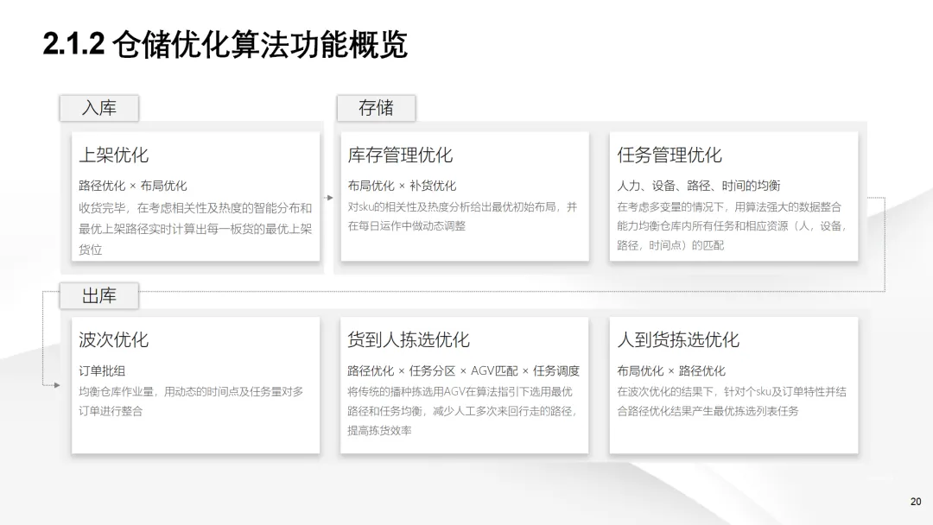Screen dimensions: 933x525
Task: Click the page number 20
Action: (x=916, y=502)
